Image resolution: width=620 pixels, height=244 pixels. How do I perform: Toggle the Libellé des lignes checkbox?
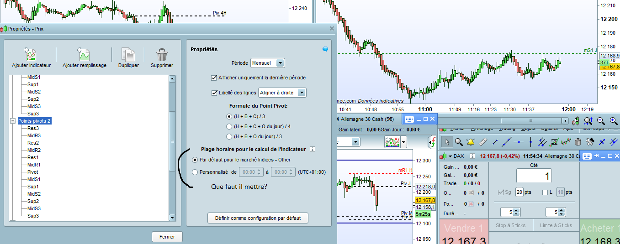tap(214, 93)
